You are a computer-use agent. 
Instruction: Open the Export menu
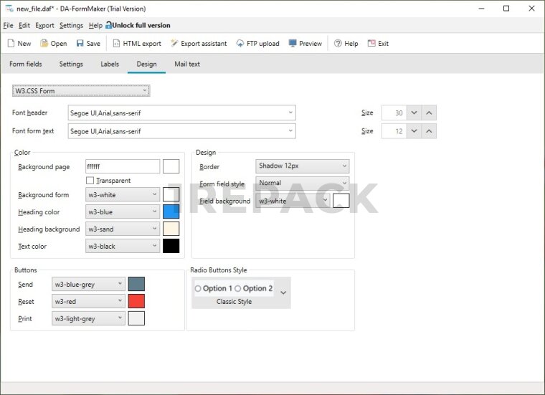44,25
